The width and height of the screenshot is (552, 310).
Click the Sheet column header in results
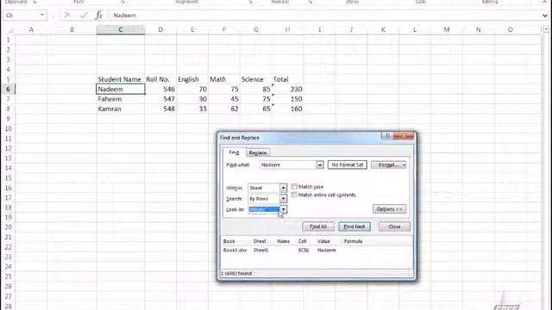tap(260, 241)
